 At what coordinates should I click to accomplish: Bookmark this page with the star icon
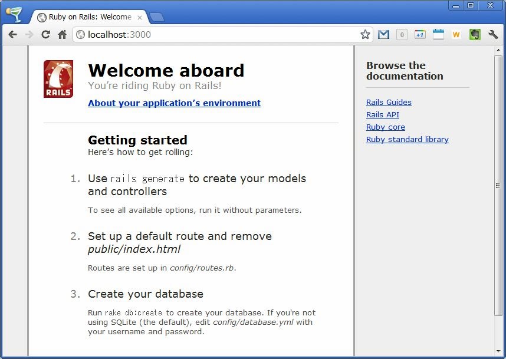tap(365, 35)
